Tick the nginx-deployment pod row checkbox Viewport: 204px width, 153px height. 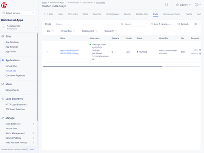tap(52, 52)
